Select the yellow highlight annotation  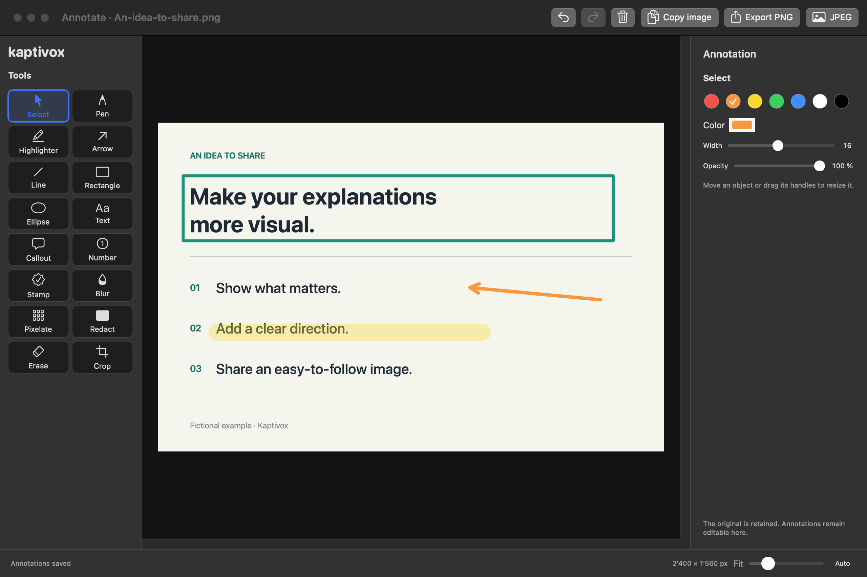click(349, 332)
